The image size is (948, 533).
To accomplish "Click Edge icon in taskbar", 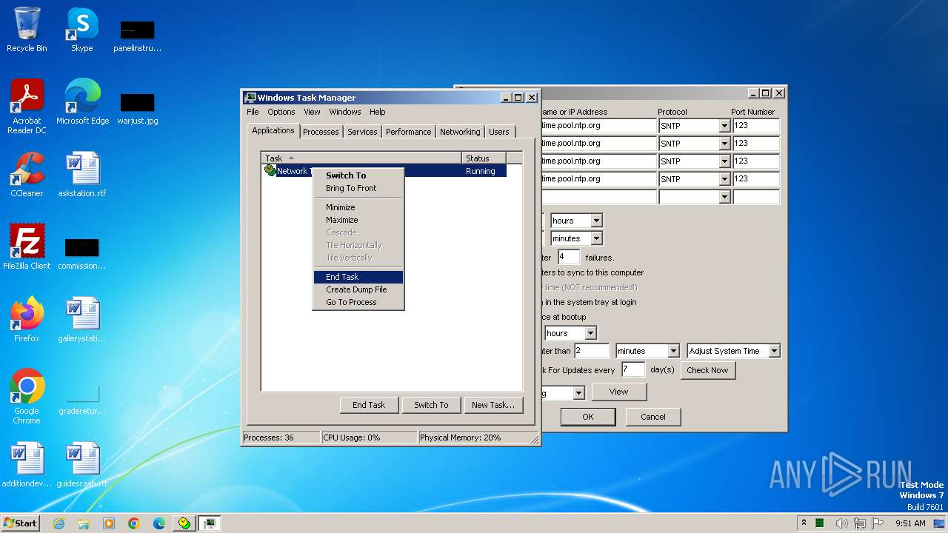I will (159, 523).
